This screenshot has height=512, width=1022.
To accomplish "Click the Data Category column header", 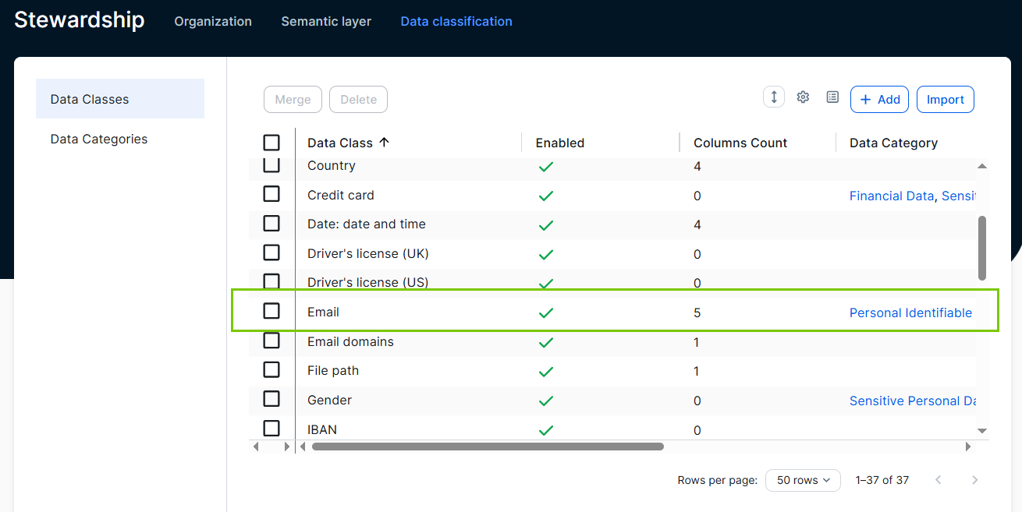I will click(x=893, y=143).
